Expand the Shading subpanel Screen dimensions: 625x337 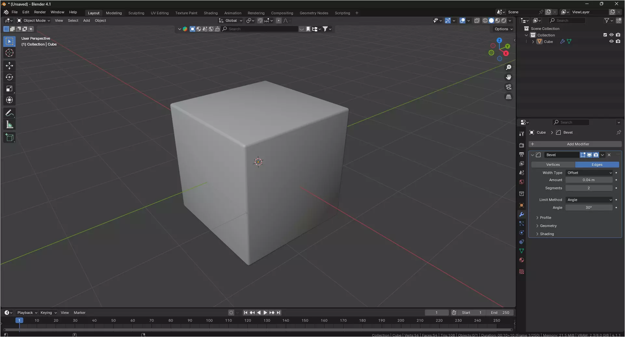(x=547, y=234)
